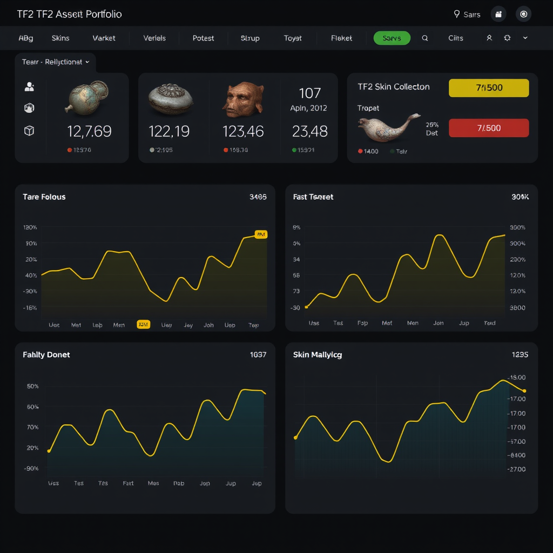This screenshot has height=553, width=553.
Task: Click the TF2 Skin Collecton heading
Action: [x=394, y=87]
